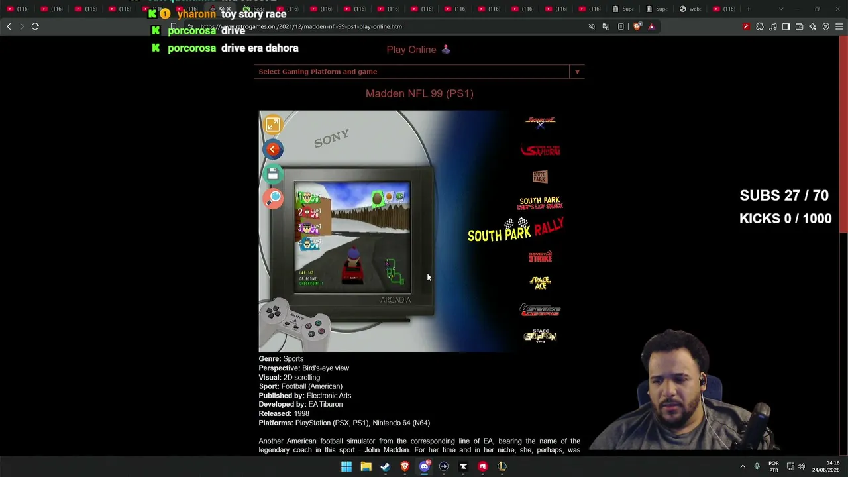Click the red back arrow icon in emulator
848x477 pixels.
click(x=273, y=149)
